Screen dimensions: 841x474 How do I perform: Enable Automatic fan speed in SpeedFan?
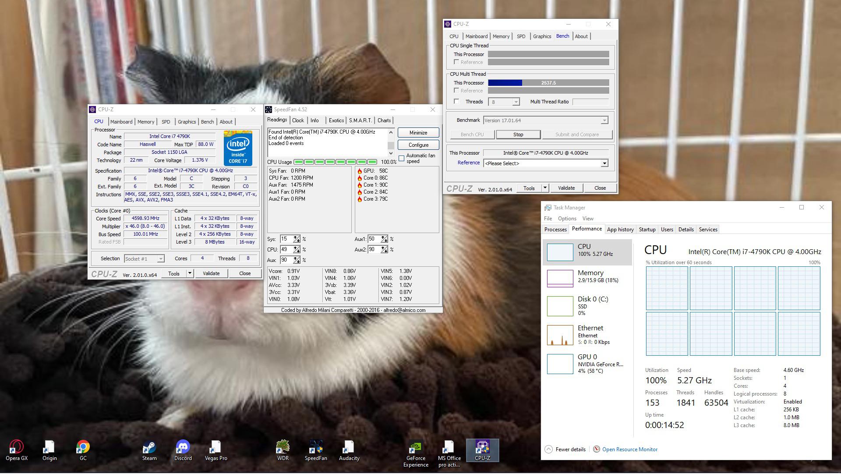point(401,159)
